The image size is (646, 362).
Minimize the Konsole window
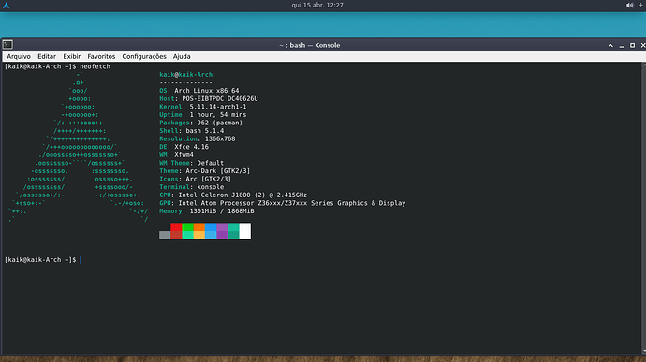tap(622, 46)
